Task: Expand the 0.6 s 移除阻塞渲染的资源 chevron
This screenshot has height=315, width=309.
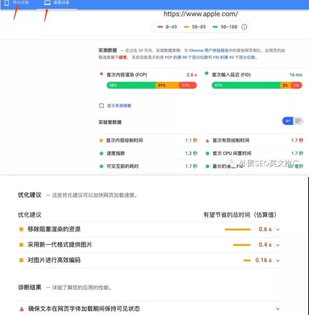Action: [278, 230]
